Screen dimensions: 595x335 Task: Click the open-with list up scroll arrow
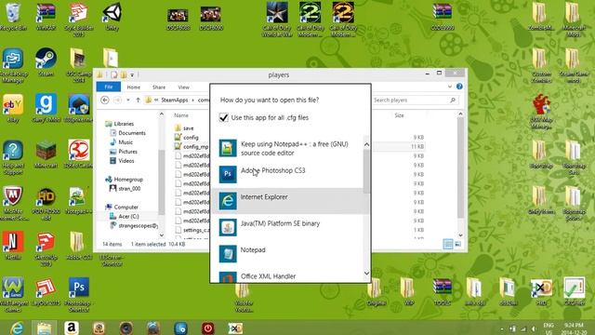point(366,144)
